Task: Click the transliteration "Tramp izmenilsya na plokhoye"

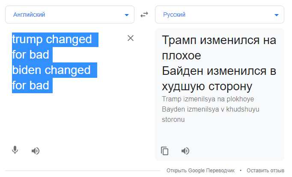Action: click(x=208, y=99)
